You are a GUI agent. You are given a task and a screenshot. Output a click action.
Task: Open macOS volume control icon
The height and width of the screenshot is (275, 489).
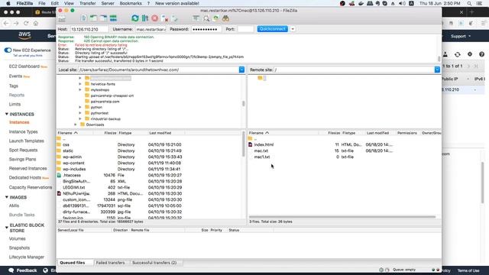402,3
